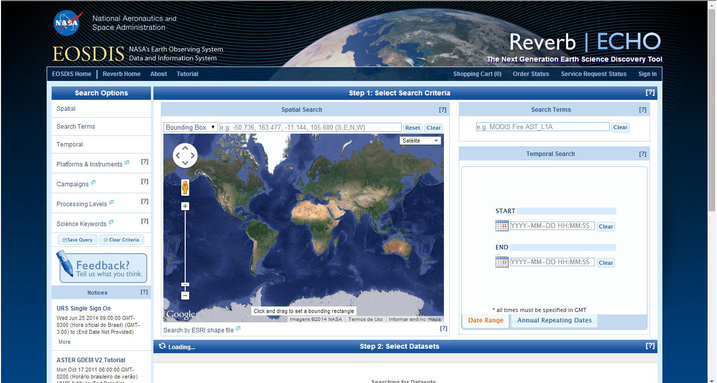Open the Campaigns search option

tap(72, 184)
